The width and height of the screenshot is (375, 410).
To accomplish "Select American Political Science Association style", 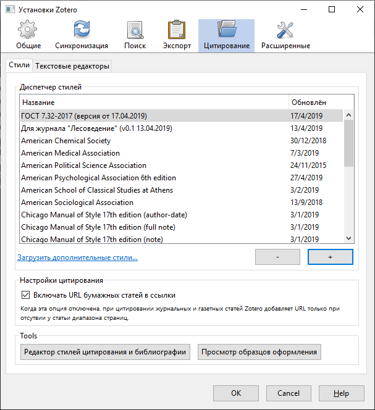I will (182, 165).
